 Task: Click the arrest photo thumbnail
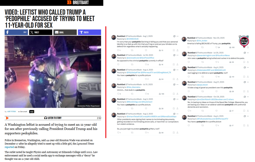pos(53,72)
